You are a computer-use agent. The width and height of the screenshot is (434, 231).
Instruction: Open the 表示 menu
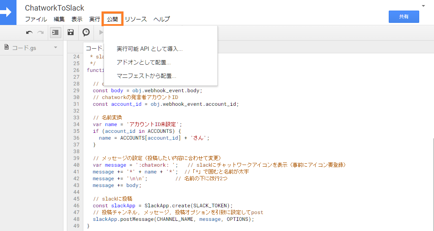[77, 19]
